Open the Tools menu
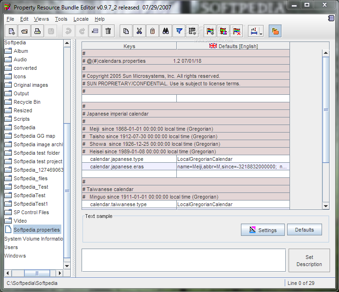The image size is (339, 292). (x=61, y=19)
